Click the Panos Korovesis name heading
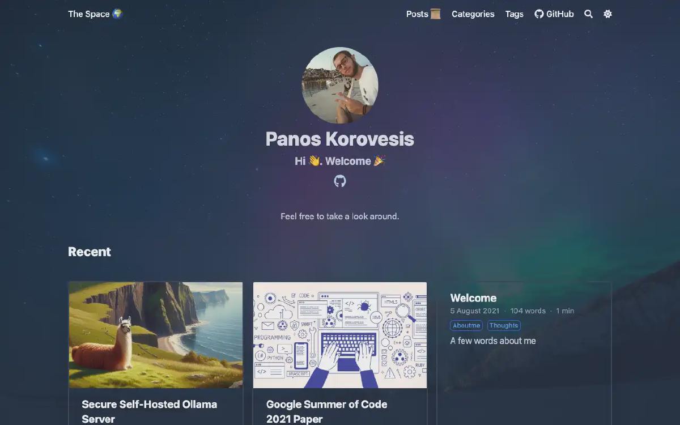This screenshot has height=425, width=680. click(x=340, y=139)
